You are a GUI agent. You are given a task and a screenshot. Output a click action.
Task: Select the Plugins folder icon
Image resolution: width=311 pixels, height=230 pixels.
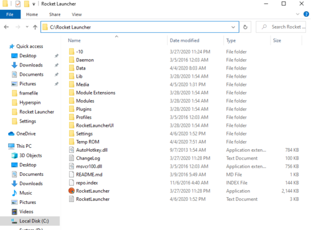[72, 109]
